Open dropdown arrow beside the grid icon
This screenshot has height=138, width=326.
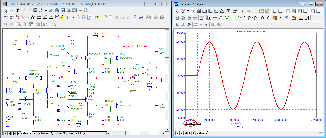coord(73,17)
